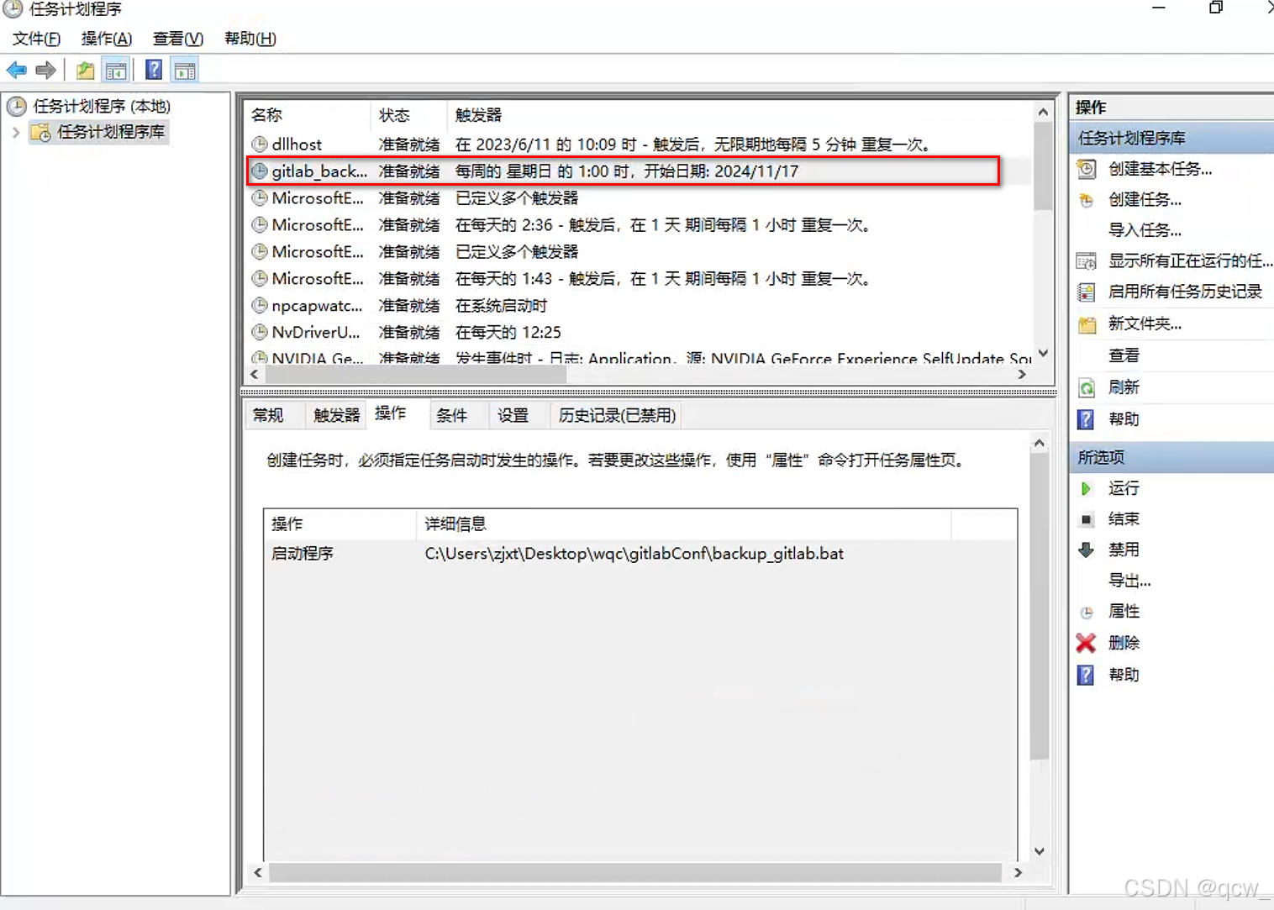Sort task list by 状态 column header
The width and height of the screenshot is (1274, 910).
click(408, 115)
